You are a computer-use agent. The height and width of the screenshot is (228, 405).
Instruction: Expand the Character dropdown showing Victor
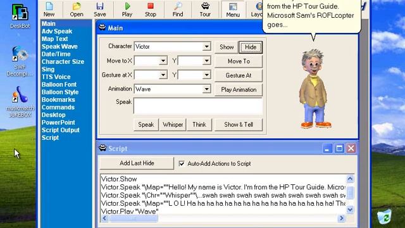207,46
